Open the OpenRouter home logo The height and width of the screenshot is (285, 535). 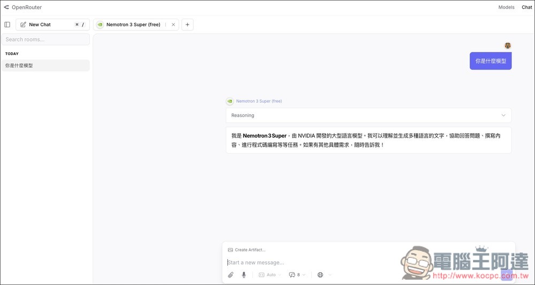(x=22, y=7)
